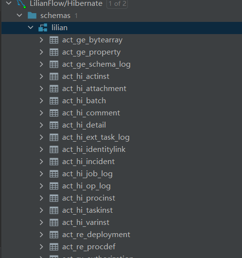Select the act_hi_identitylink table

[94, 149]
